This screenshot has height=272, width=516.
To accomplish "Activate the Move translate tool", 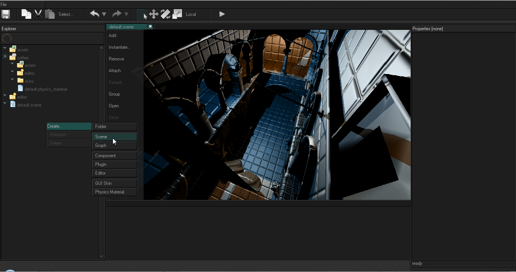I will point(153,14).
